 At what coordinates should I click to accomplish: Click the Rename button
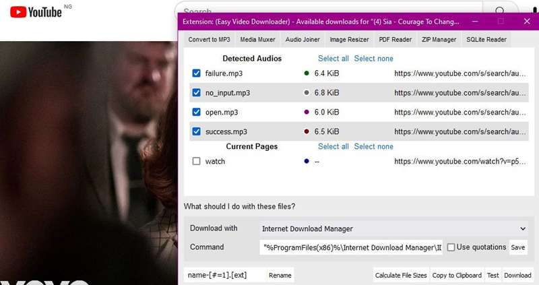pos(280,276)
